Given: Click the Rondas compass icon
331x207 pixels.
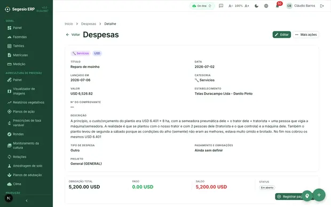Looking at the screenshot, I should (9, 134).
